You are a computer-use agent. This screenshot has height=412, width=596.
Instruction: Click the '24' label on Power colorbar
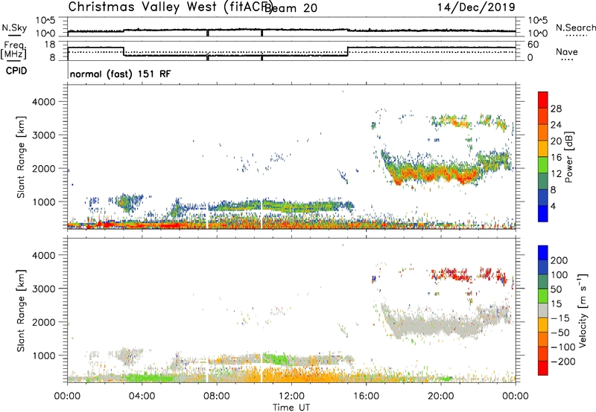(556, 125)
